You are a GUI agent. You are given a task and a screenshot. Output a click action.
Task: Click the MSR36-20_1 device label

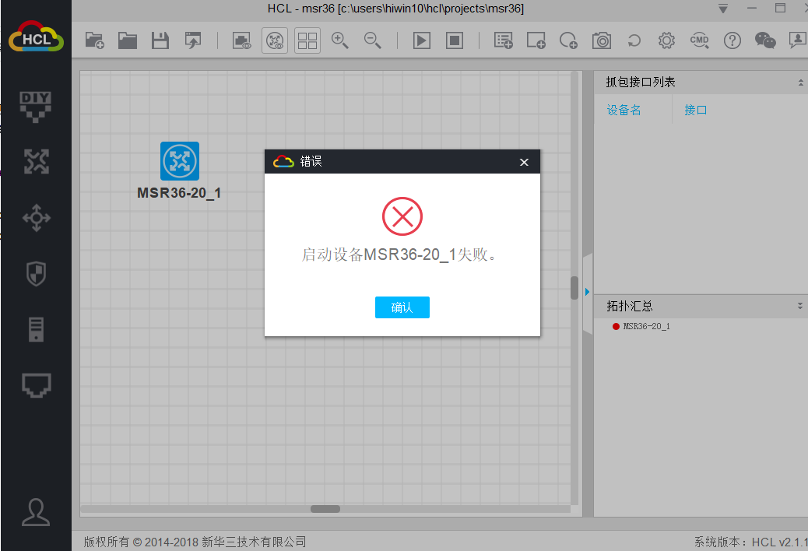[x=179, y=193]
